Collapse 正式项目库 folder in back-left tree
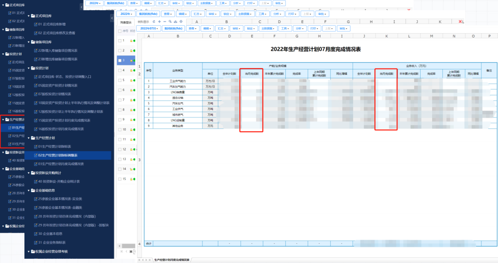Viewport: 498px width, 263px height. (3, 5)
